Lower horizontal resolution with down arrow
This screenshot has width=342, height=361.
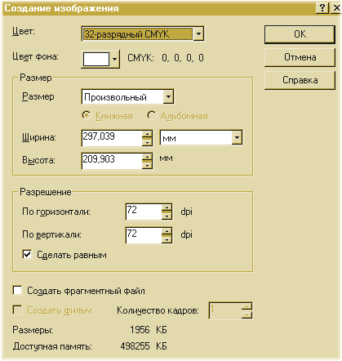167,216
